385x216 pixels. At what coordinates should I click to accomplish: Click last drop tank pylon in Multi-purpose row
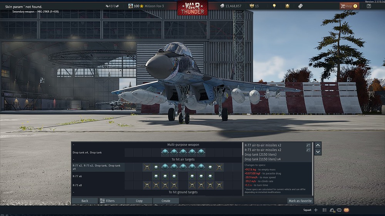coord(201,152)
